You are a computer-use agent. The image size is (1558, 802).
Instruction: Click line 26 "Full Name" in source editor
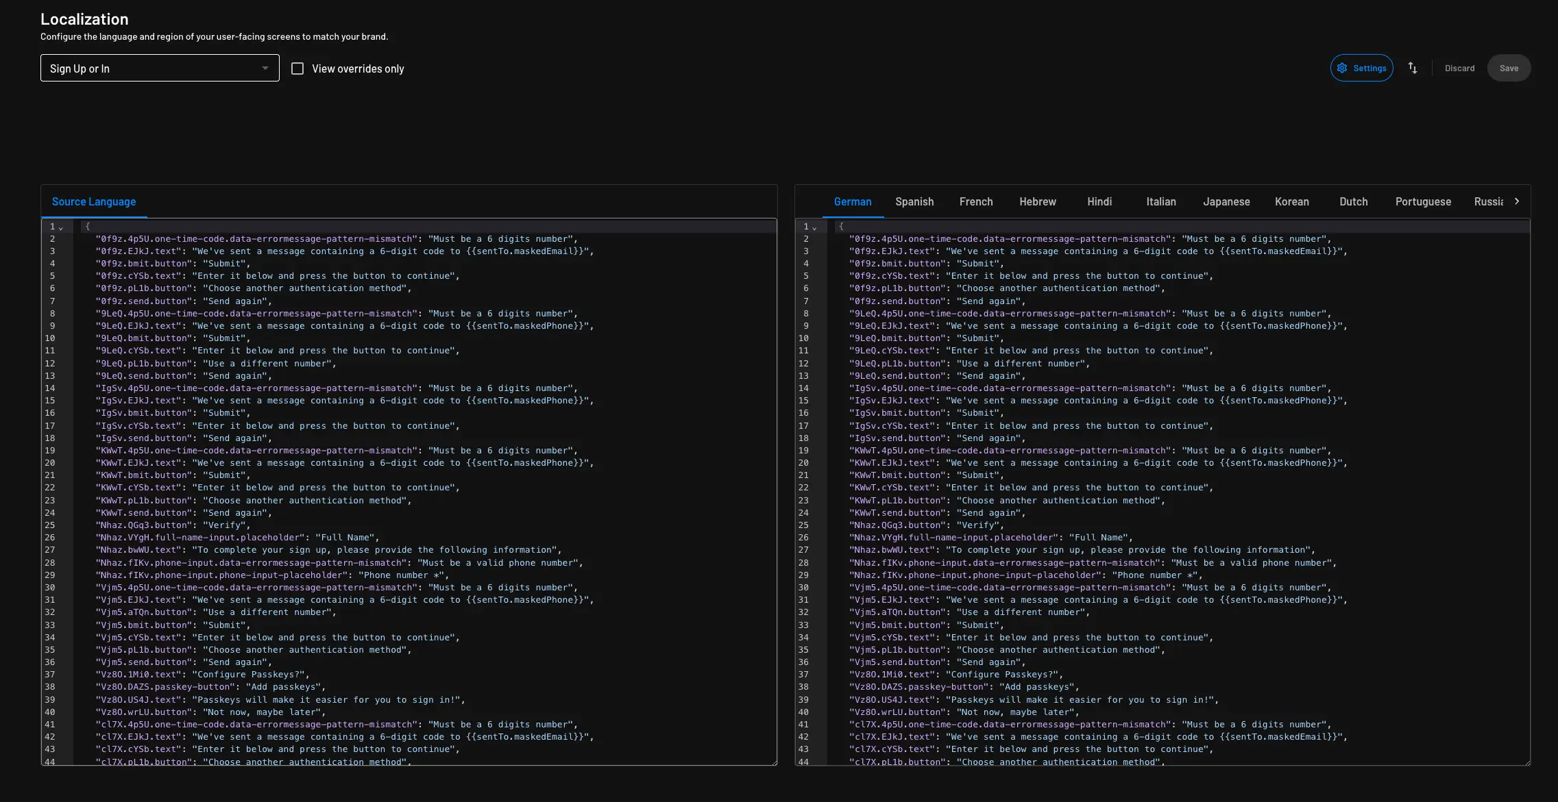click(x=345, y=538)
